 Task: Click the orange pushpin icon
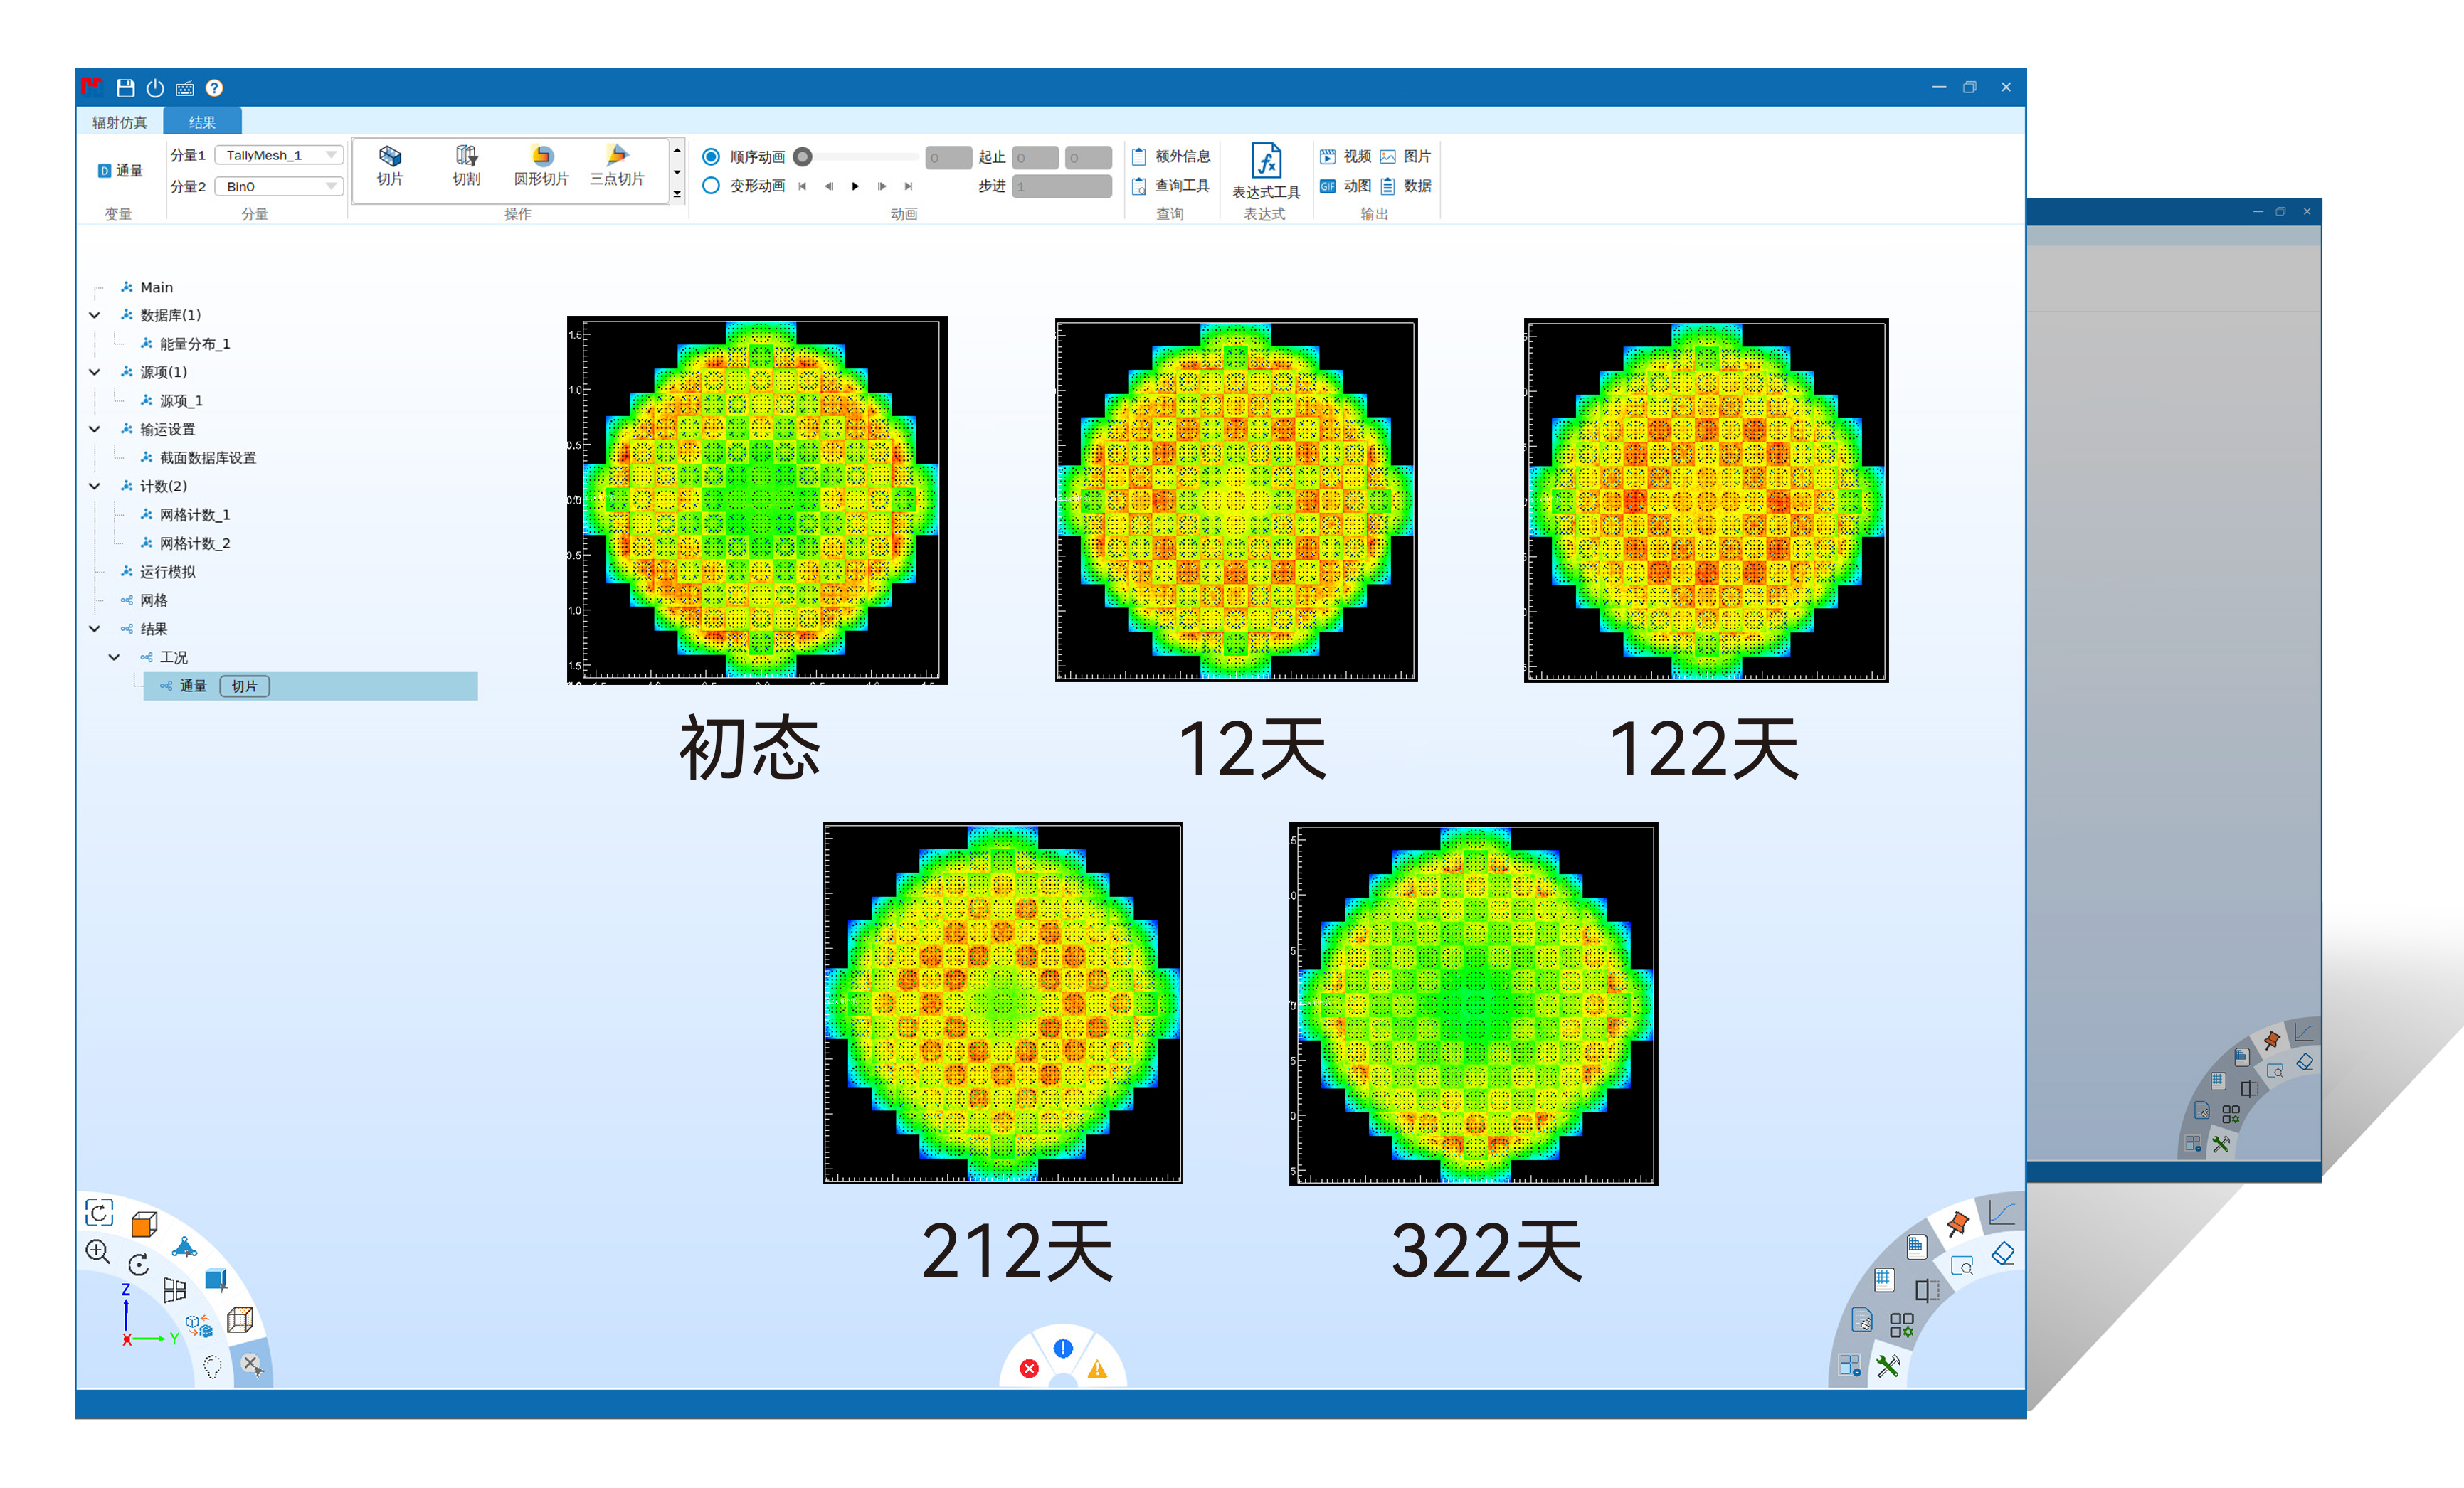[x=1957, y=1222]
